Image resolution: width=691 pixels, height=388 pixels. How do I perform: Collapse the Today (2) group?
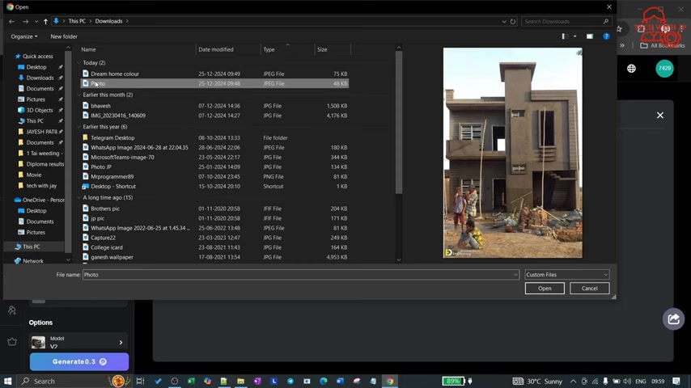coord(78,63)
